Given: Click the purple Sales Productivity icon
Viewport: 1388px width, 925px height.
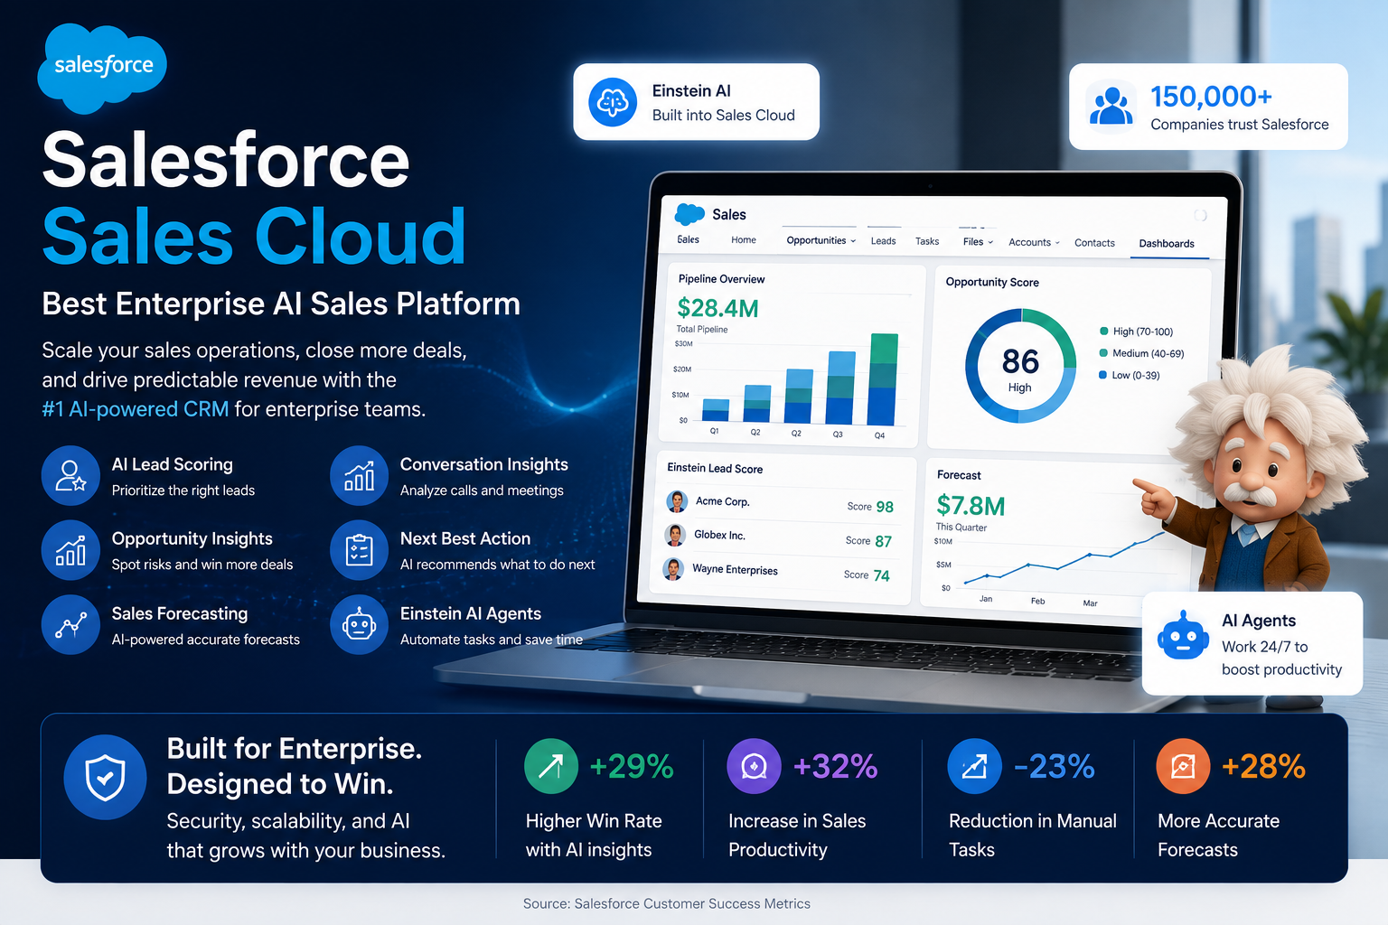Looking at the screenshot, I should (754, 766).
